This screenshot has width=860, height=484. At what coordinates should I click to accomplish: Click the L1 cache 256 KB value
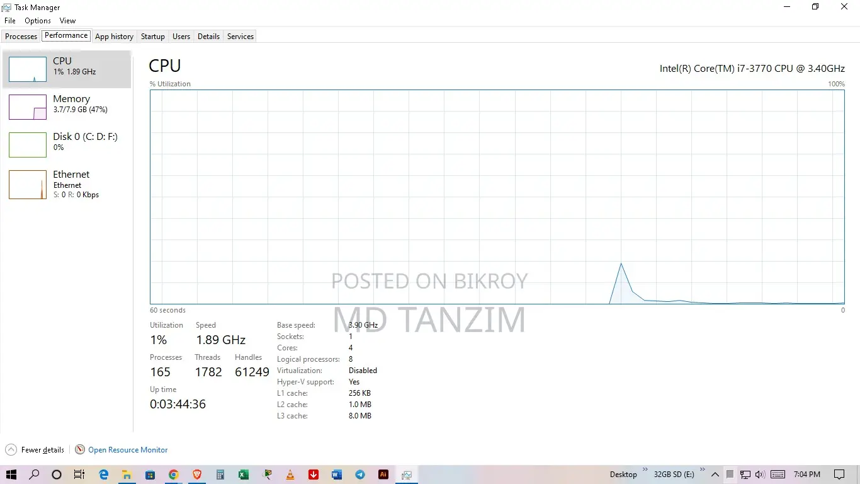pyautogui.click(x=359, y=393)
